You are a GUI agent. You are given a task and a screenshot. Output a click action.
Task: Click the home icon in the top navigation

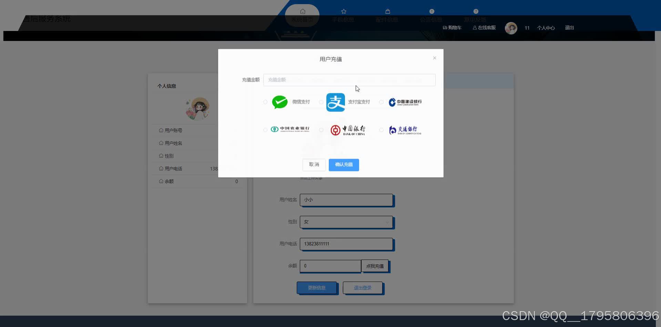(x=303, y=11)
